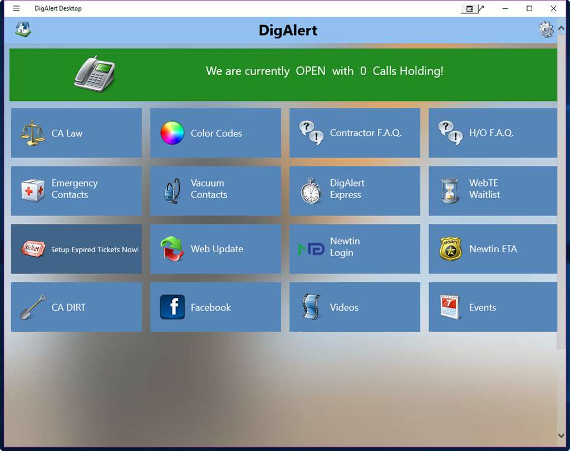This screenshot has height=451, width=570.
Task: Open the Contractor F.A.Q. text label
Action: [365, 133]
